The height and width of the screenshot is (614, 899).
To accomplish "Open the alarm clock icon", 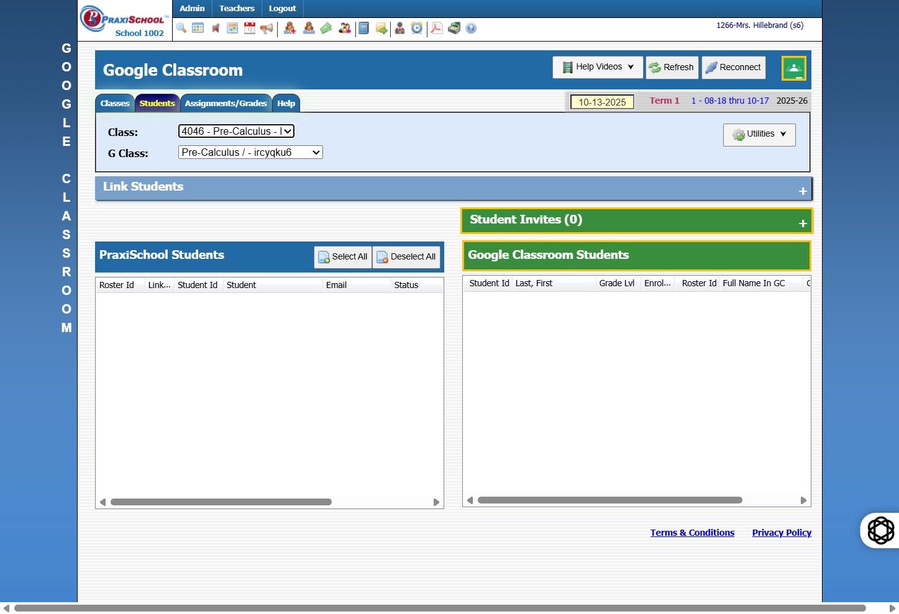I will pyautogui.click(x=417, y=28).
